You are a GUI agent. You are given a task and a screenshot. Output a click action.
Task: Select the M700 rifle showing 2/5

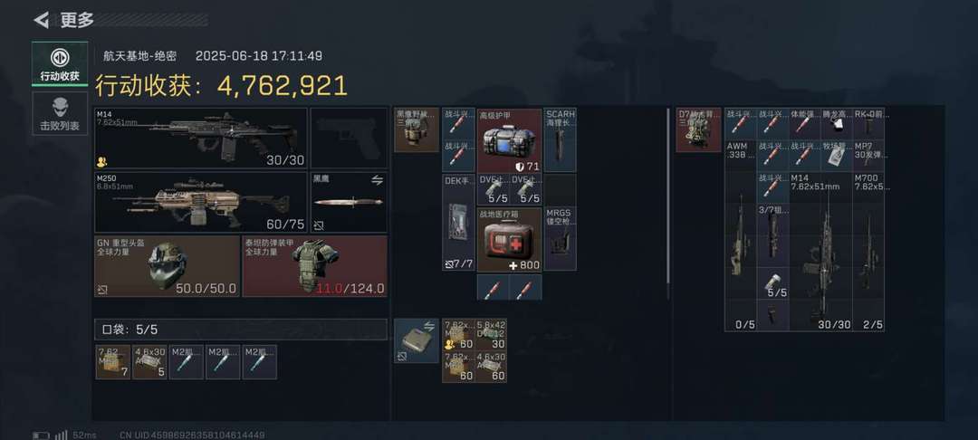[x=868, y=252]
